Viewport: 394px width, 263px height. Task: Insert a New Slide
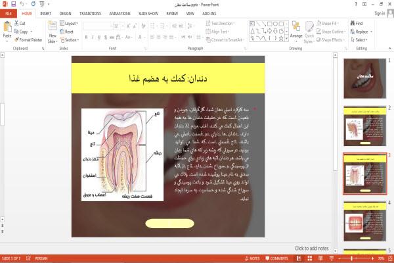click(x=53, y=32)
